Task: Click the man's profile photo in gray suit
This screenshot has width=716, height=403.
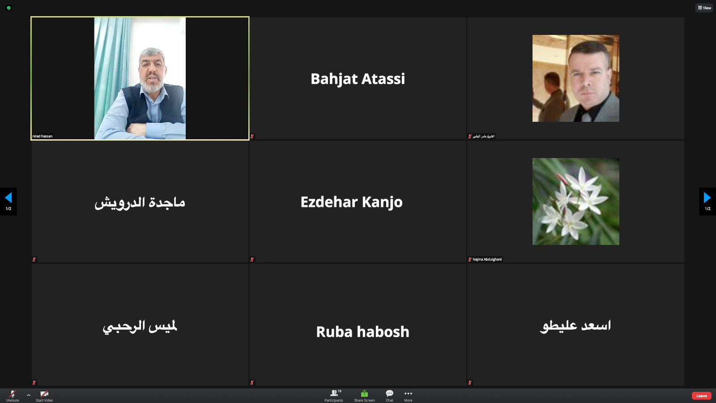Action: [x=576, y=78]
